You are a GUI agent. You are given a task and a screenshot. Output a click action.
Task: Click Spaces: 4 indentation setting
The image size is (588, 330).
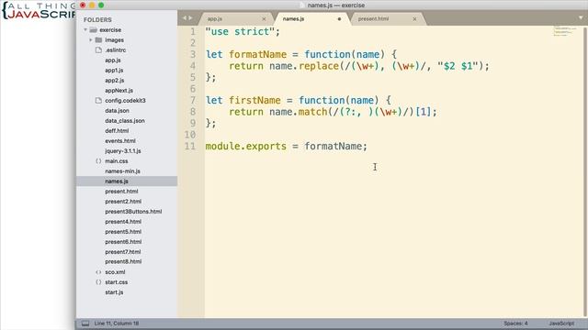pos(515,324)
